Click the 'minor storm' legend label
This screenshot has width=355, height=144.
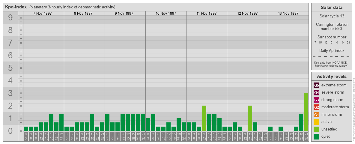(332, 114)
